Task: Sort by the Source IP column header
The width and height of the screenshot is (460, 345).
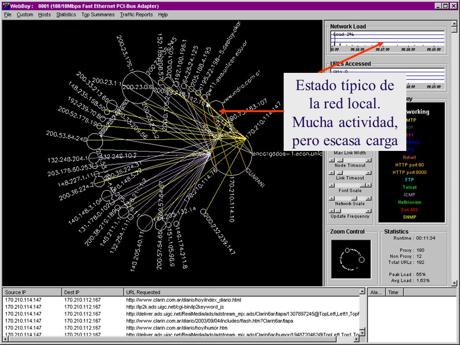Action: pos(32,292)
